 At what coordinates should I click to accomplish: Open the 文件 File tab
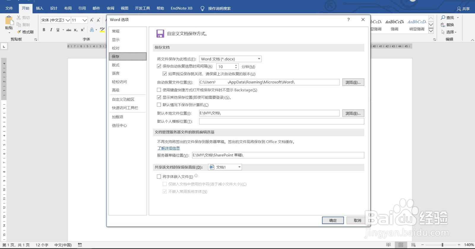(9, 8)
